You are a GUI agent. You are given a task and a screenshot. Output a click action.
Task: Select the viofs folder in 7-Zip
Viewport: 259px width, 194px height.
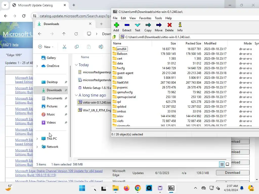pos(120,121)
